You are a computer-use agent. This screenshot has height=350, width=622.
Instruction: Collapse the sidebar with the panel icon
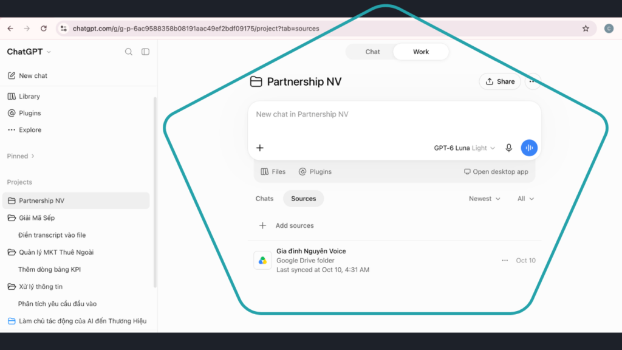coord(146,52)
